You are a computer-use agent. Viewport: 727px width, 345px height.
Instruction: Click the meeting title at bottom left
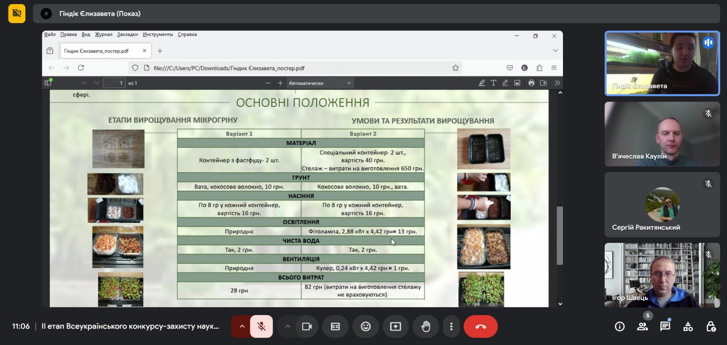coord(130,326)
